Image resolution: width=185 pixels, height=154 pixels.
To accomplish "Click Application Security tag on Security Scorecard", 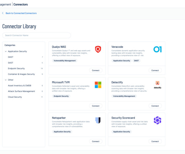I will pos(121,132).
